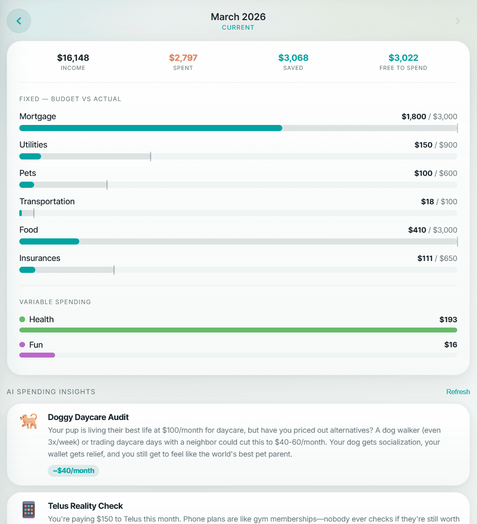Select the green dot next to Health

22,319
